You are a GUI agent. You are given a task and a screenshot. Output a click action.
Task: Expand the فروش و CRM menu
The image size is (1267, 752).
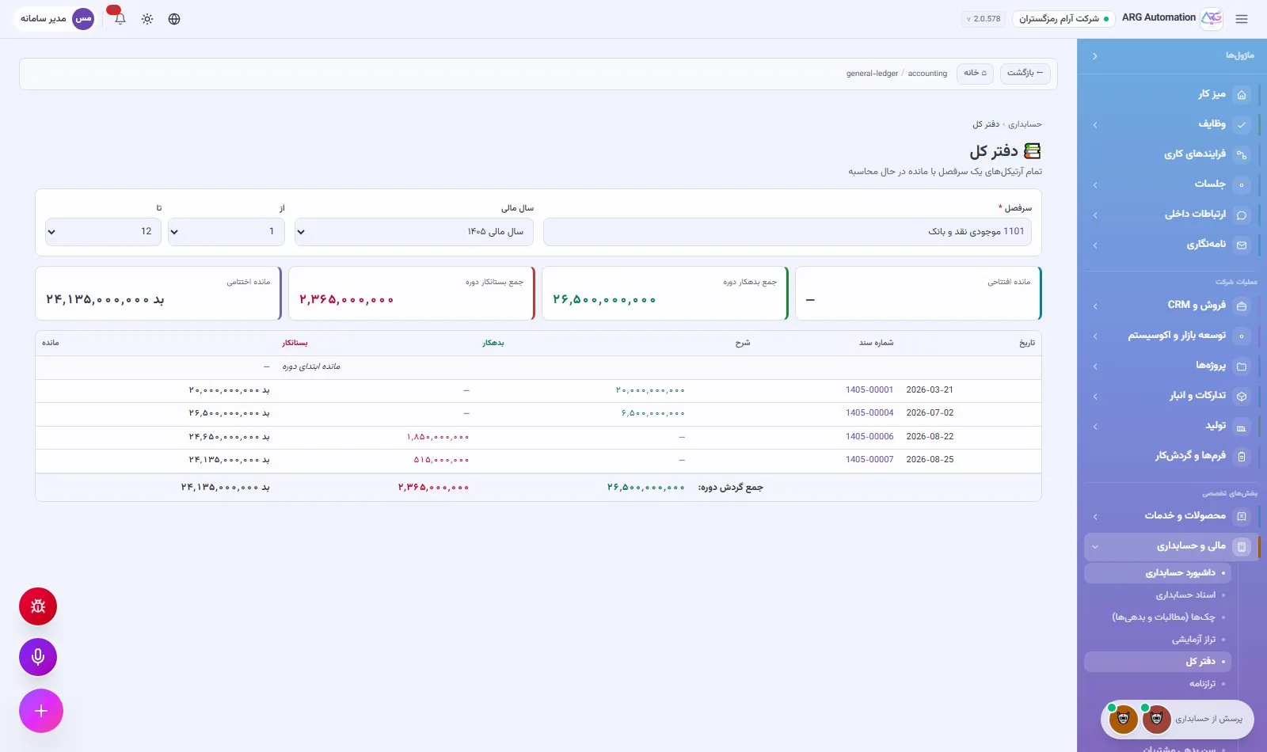tap(1095, 306)
